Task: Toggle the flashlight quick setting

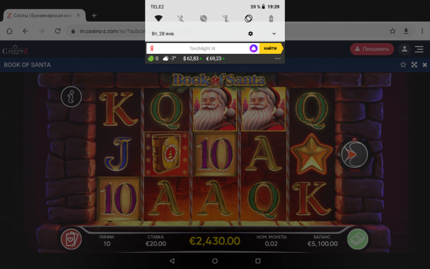Action: (x=226, y=19)
